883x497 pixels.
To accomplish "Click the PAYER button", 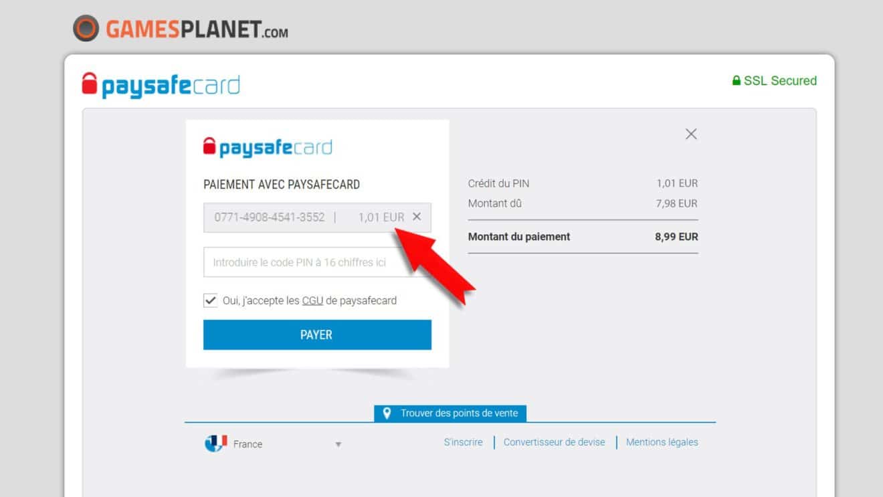I will pos(317,334).
